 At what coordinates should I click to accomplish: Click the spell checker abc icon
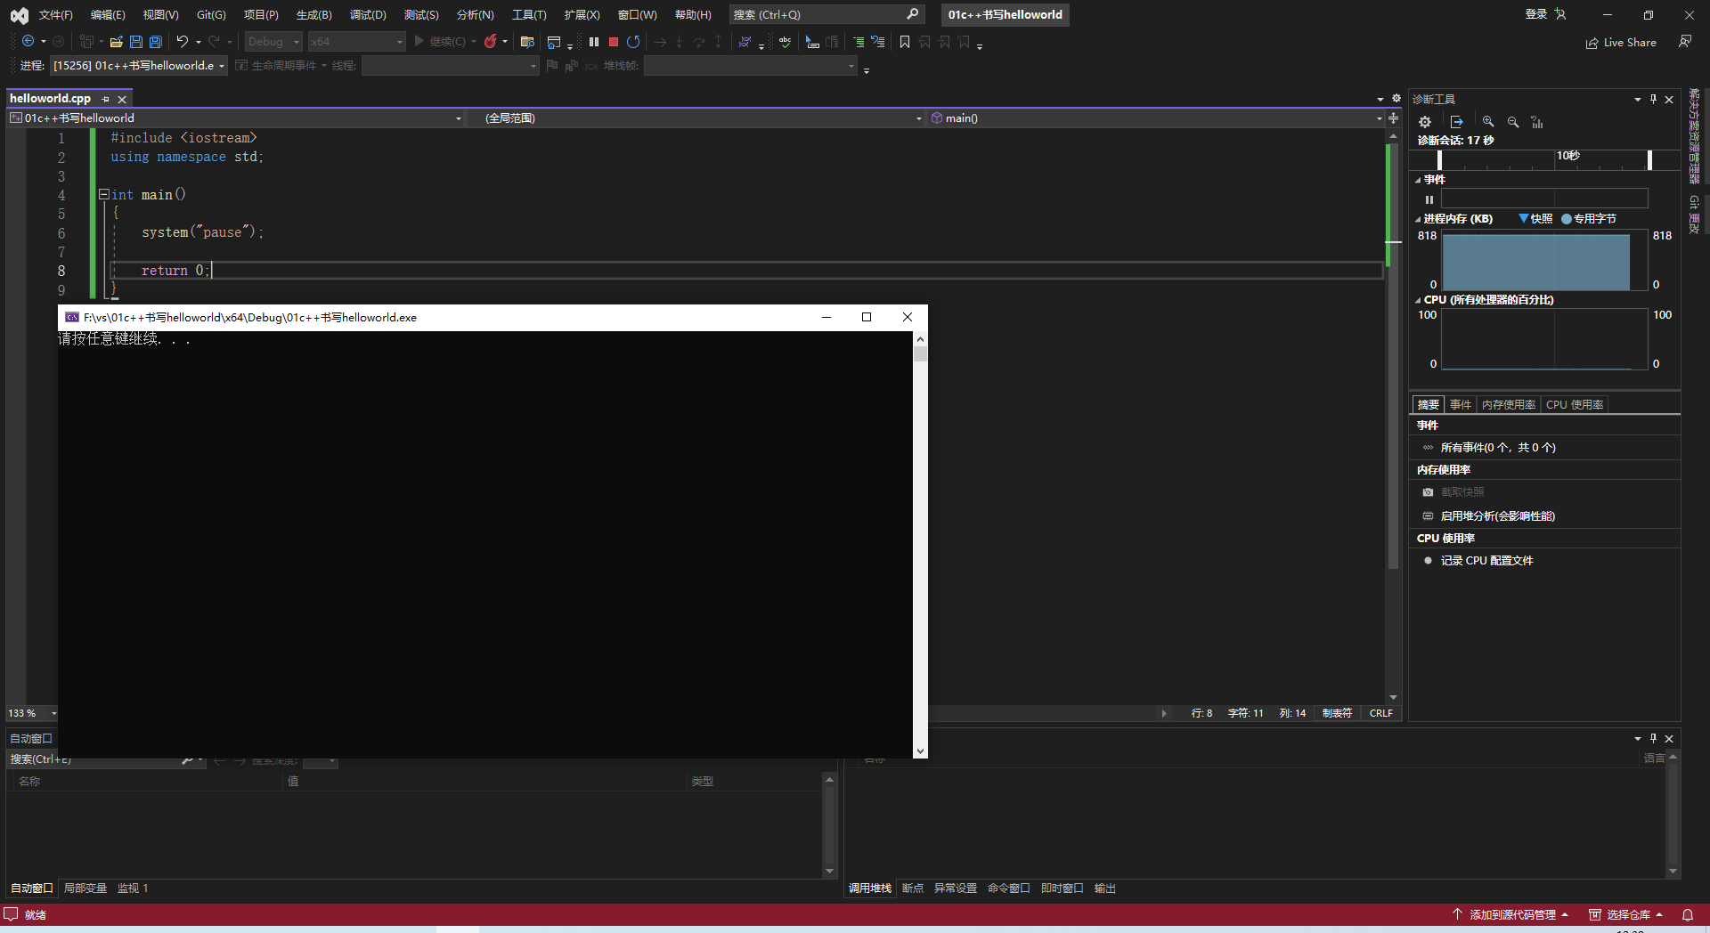click(785, 42)
